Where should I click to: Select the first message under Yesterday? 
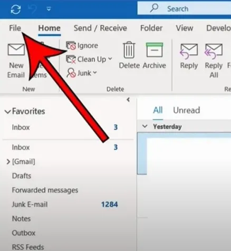(x=184, y=153)
